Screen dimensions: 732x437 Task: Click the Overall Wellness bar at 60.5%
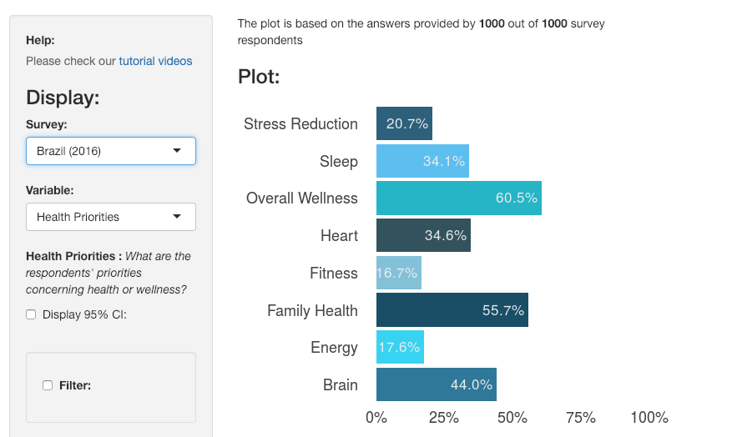coord(458,198)
